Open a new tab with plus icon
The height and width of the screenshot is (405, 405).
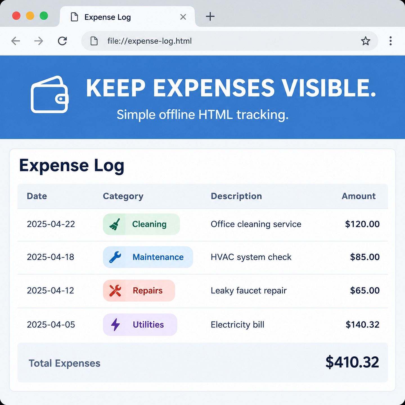[x=210, y=17]
